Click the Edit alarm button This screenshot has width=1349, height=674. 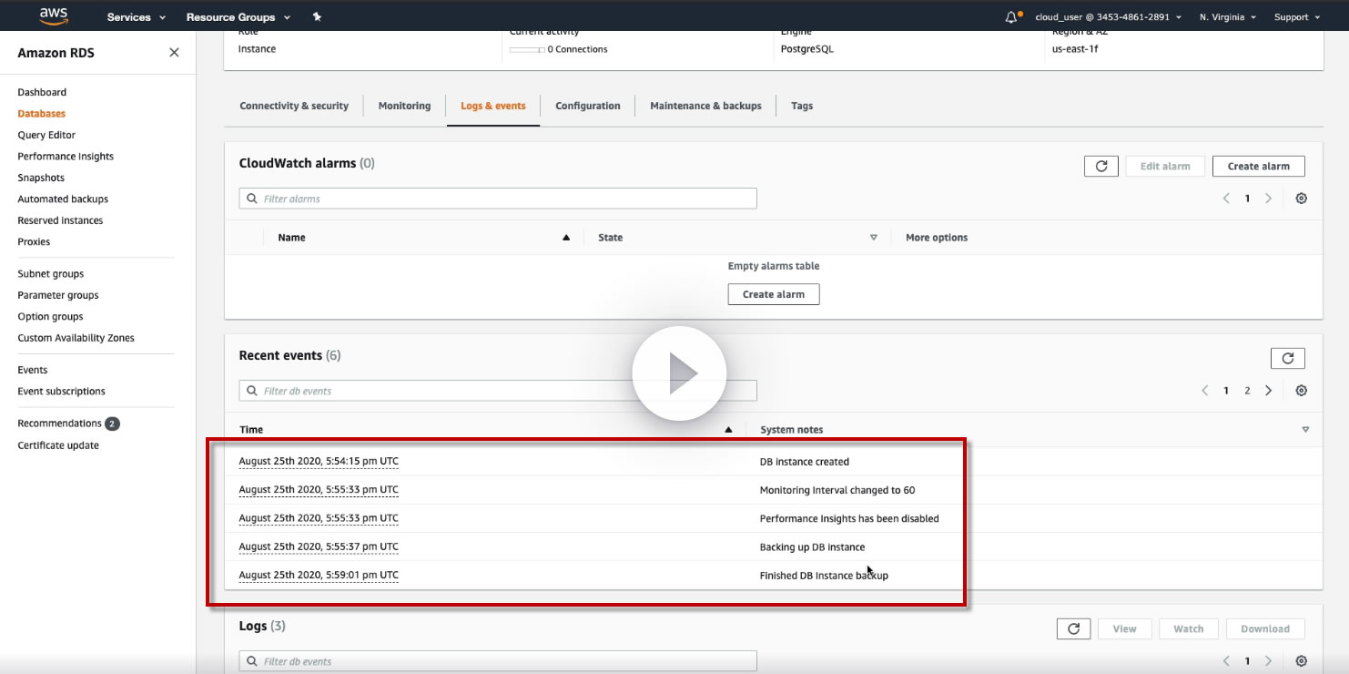(x=1165, y=166)
